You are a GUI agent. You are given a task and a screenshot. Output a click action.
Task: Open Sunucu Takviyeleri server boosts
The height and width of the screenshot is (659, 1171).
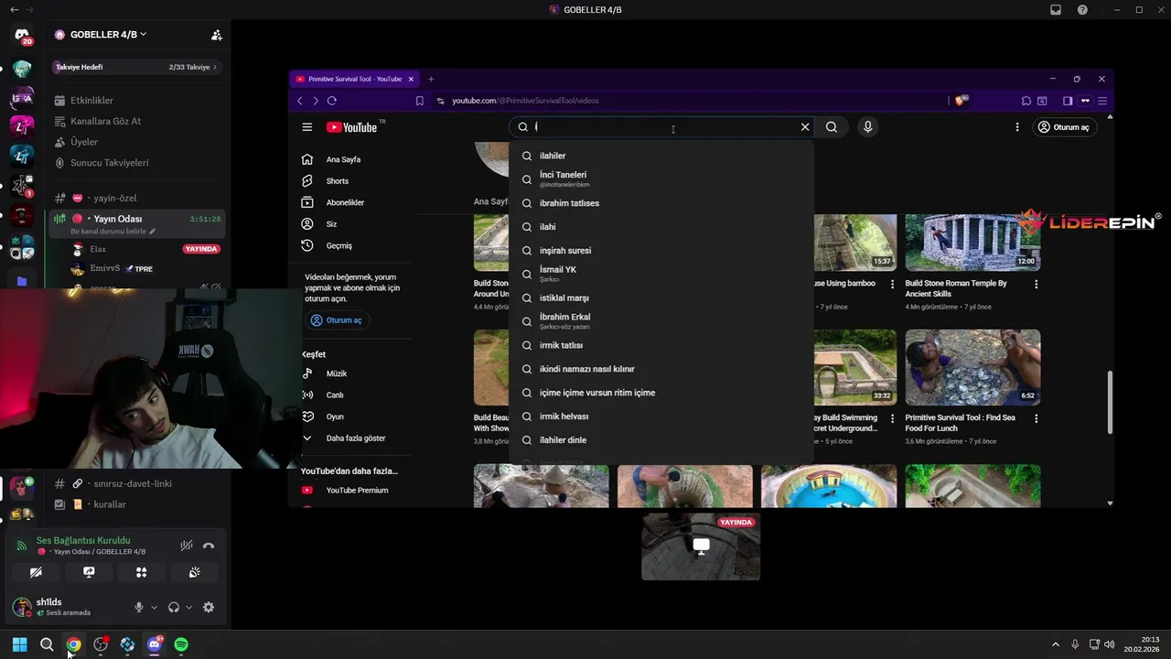tap(109, 163)
